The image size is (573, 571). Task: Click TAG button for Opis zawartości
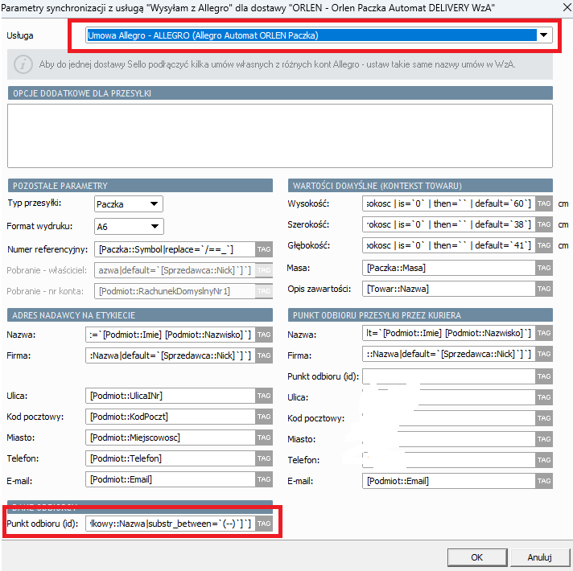point(544,289)
